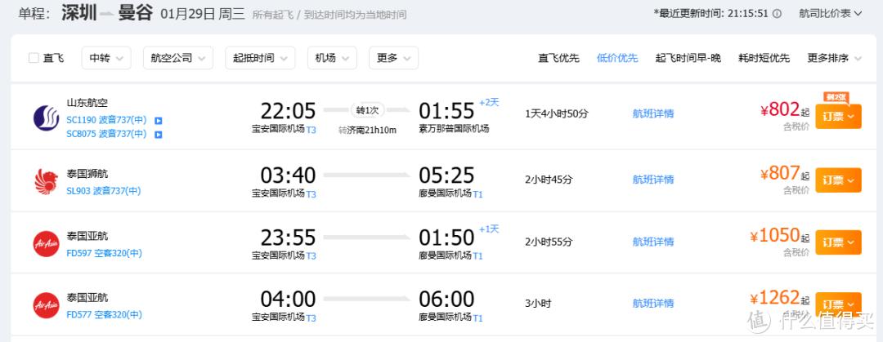Expand the 航空公司 airline filter dropdown

tap(177, 58)
